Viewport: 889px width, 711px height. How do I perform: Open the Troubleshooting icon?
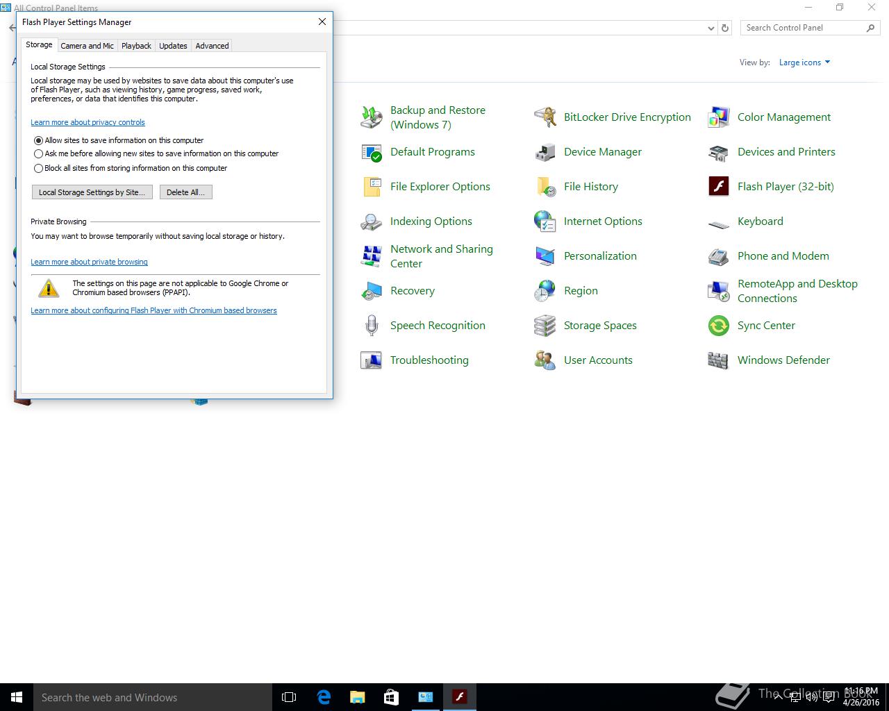point(372,360)
